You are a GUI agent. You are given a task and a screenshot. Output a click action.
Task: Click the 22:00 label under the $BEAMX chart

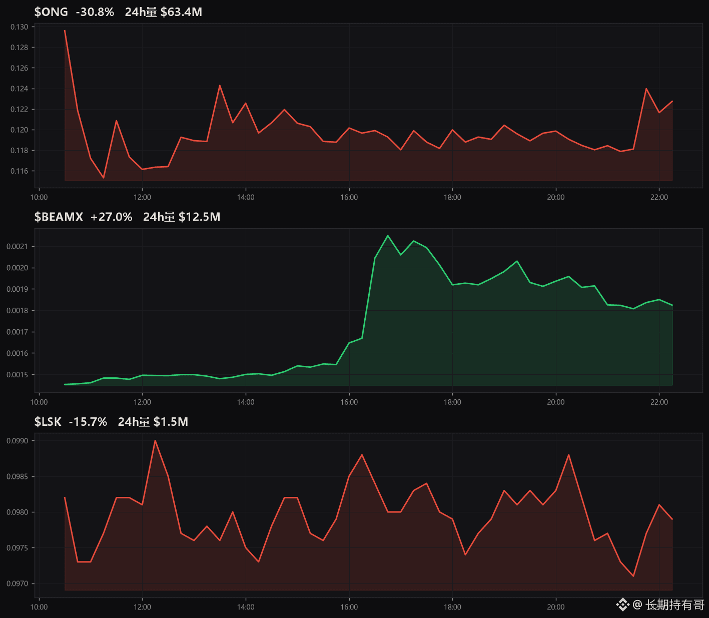click(x=659, y=402)
